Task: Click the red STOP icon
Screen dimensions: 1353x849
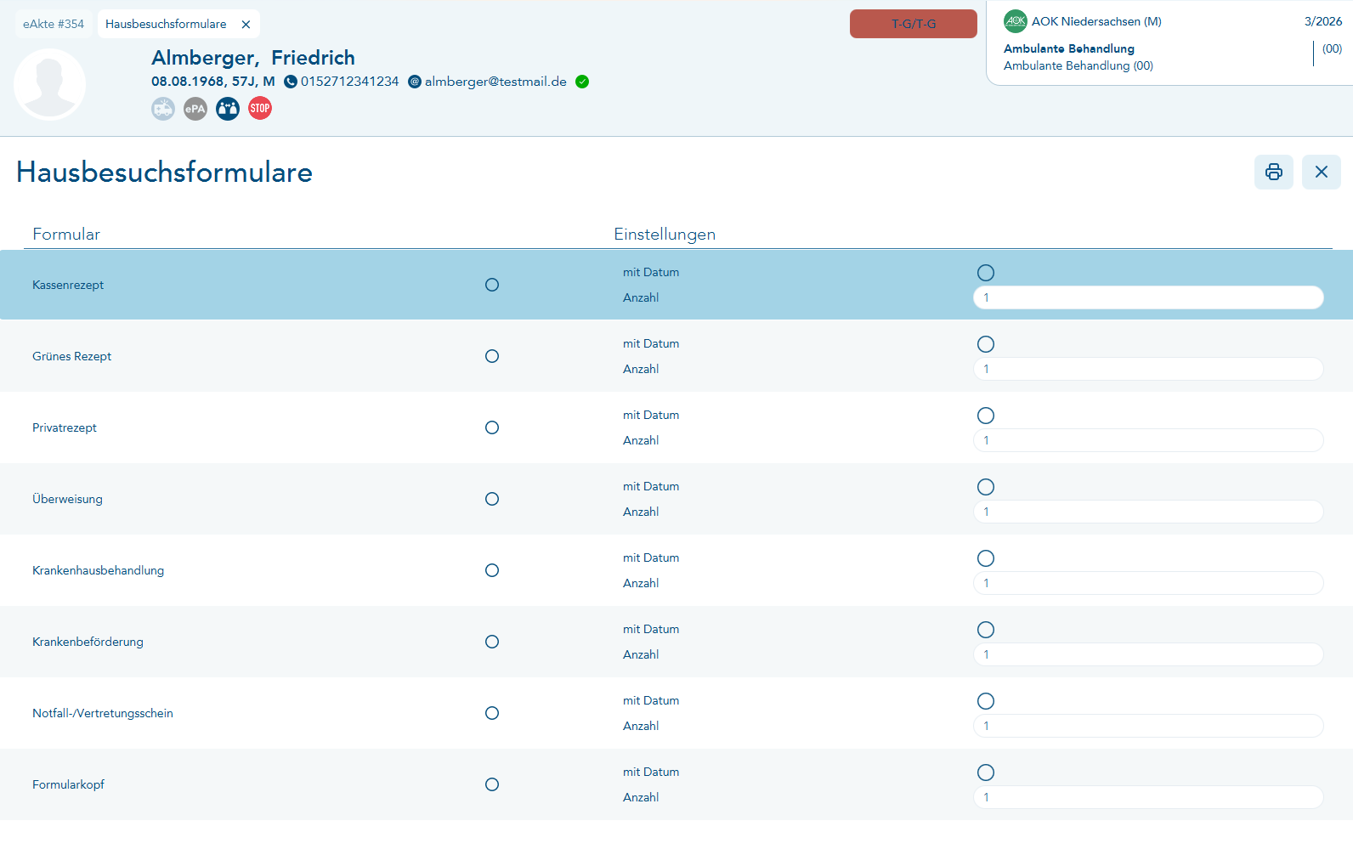Action: click(x=260, y=108)
